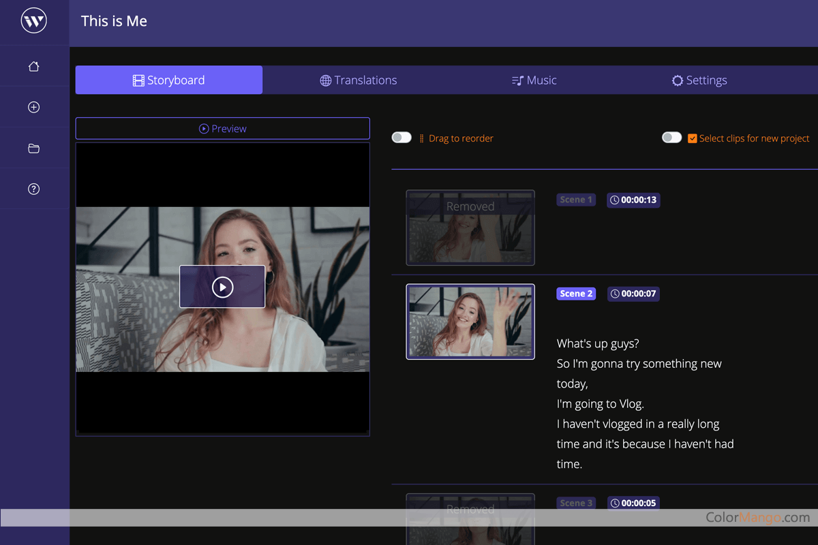
Task: Click the Scene 2 clock duration badge
Action: (633, 294)
